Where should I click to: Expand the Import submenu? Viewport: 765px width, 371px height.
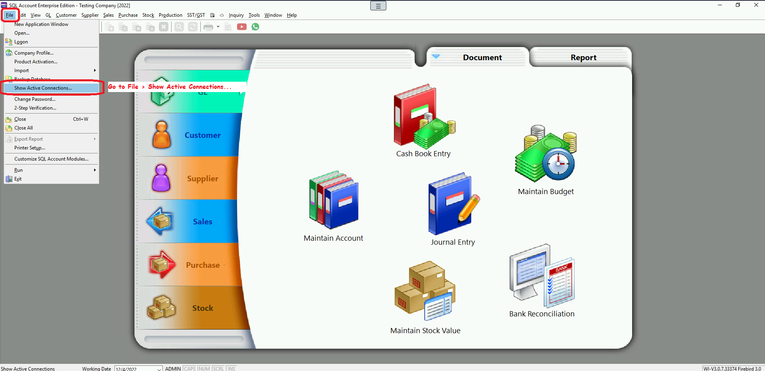coord(51,71)
